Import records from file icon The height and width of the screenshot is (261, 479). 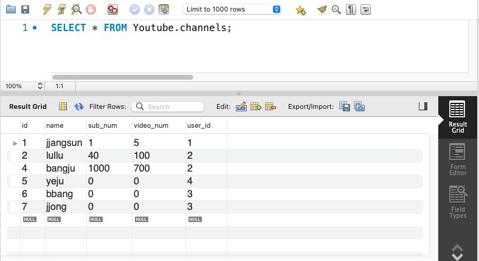click(x=359, y=106)
